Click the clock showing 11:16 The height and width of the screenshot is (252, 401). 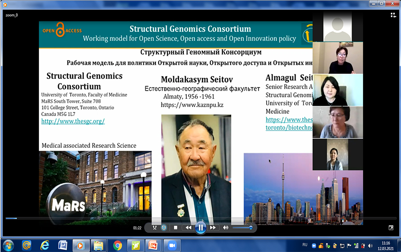386,246
